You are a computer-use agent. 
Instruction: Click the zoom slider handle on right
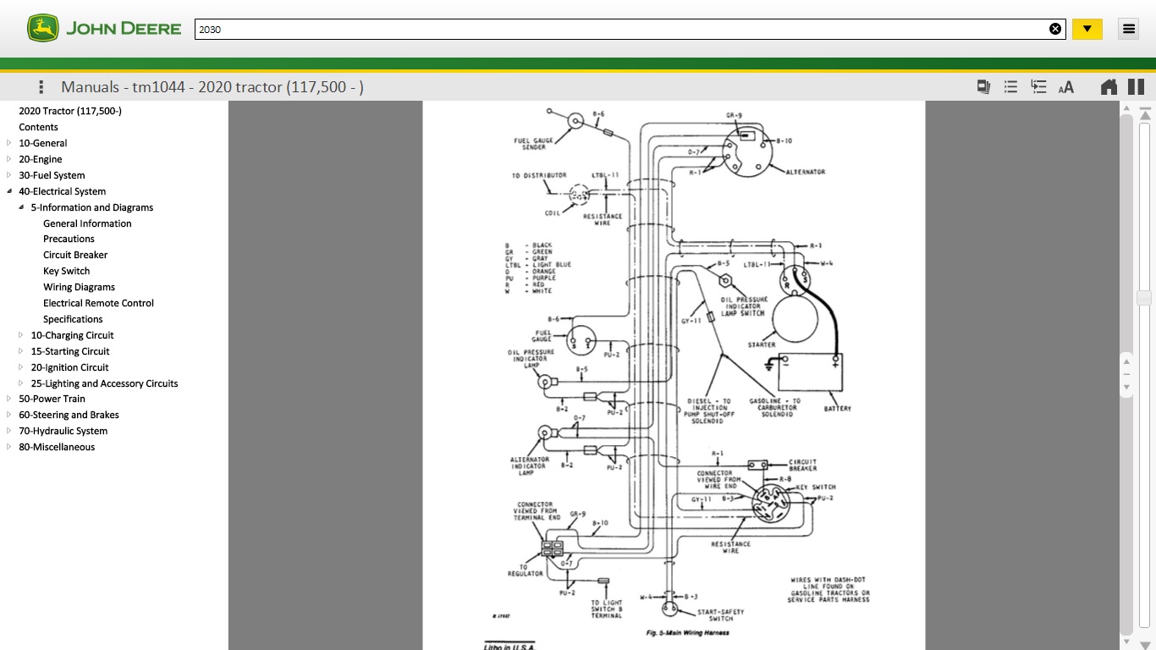click(x=1144, y=298)
